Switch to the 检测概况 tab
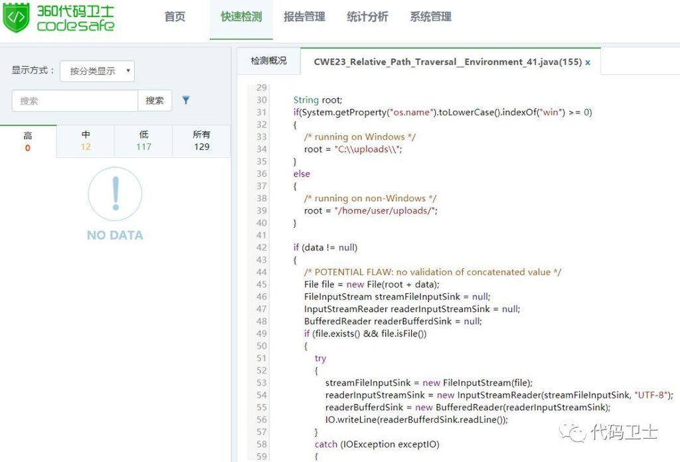Image resolution: width=680 pixels, height=462 pixels. pyautogui.click(x=269, y=61)
